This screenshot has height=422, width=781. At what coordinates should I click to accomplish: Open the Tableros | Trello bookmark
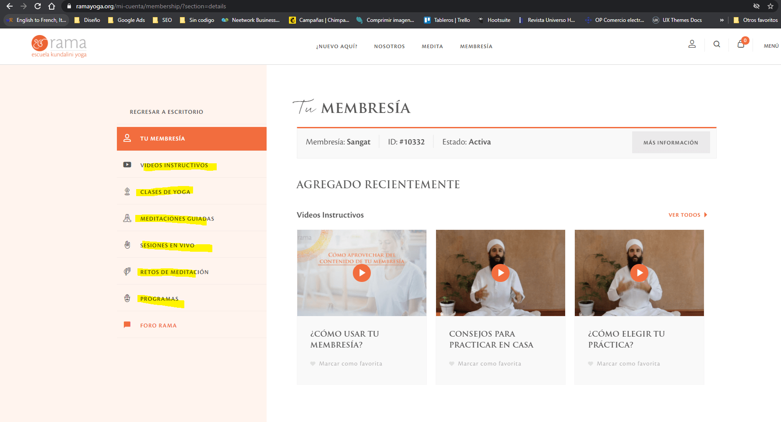pyautogui.click(x=447, y=20)
